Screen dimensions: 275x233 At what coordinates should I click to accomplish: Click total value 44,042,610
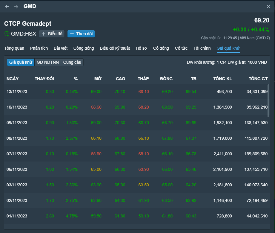point(257,216)
